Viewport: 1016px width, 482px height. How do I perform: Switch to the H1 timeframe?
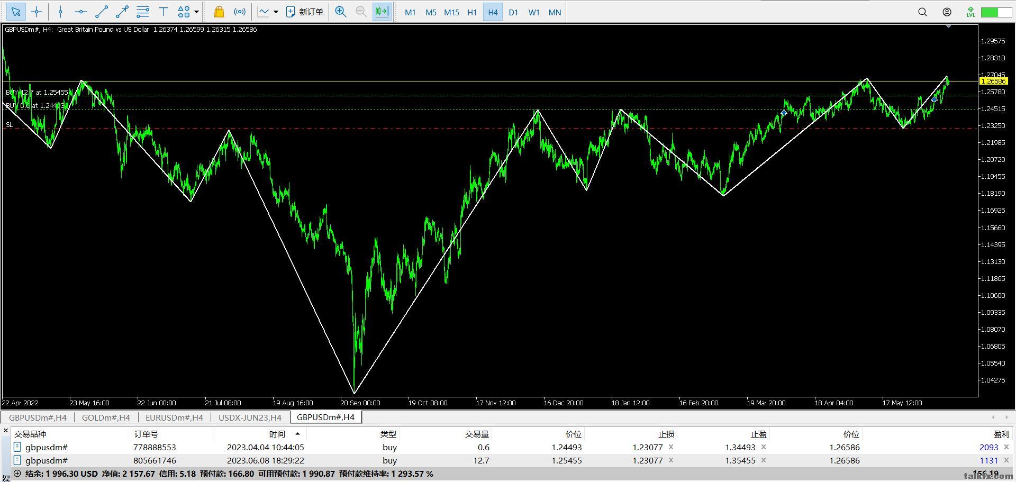pyautogui.click(x=472, y=12)
